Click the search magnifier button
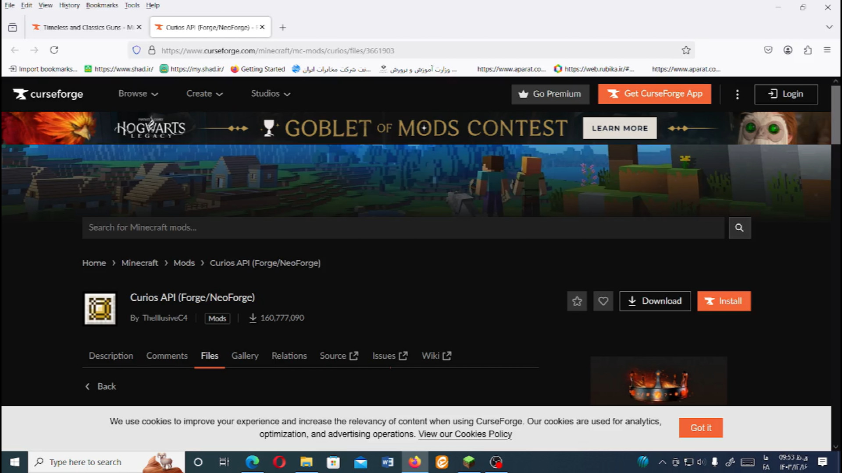Screen dimensions: 842x473 pos(739,228)
